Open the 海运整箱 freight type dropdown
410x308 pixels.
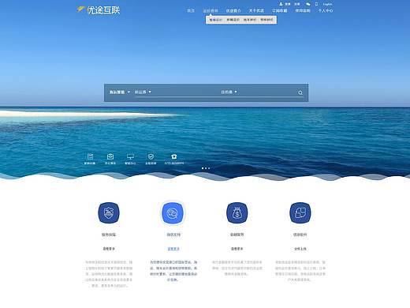[120, 92]
